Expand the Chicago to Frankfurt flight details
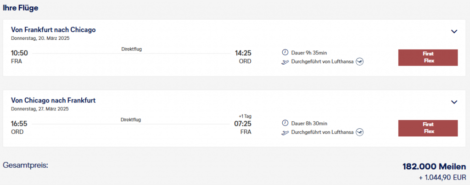Screen dimensions: 470x185 pyautogui.click(x=454, y=102)
